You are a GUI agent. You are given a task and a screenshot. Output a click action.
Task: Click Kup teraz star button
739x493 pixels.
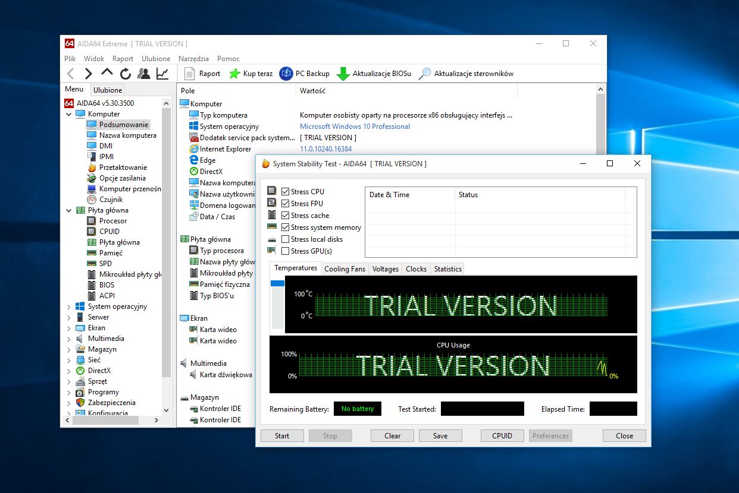(x=250, y=74)
